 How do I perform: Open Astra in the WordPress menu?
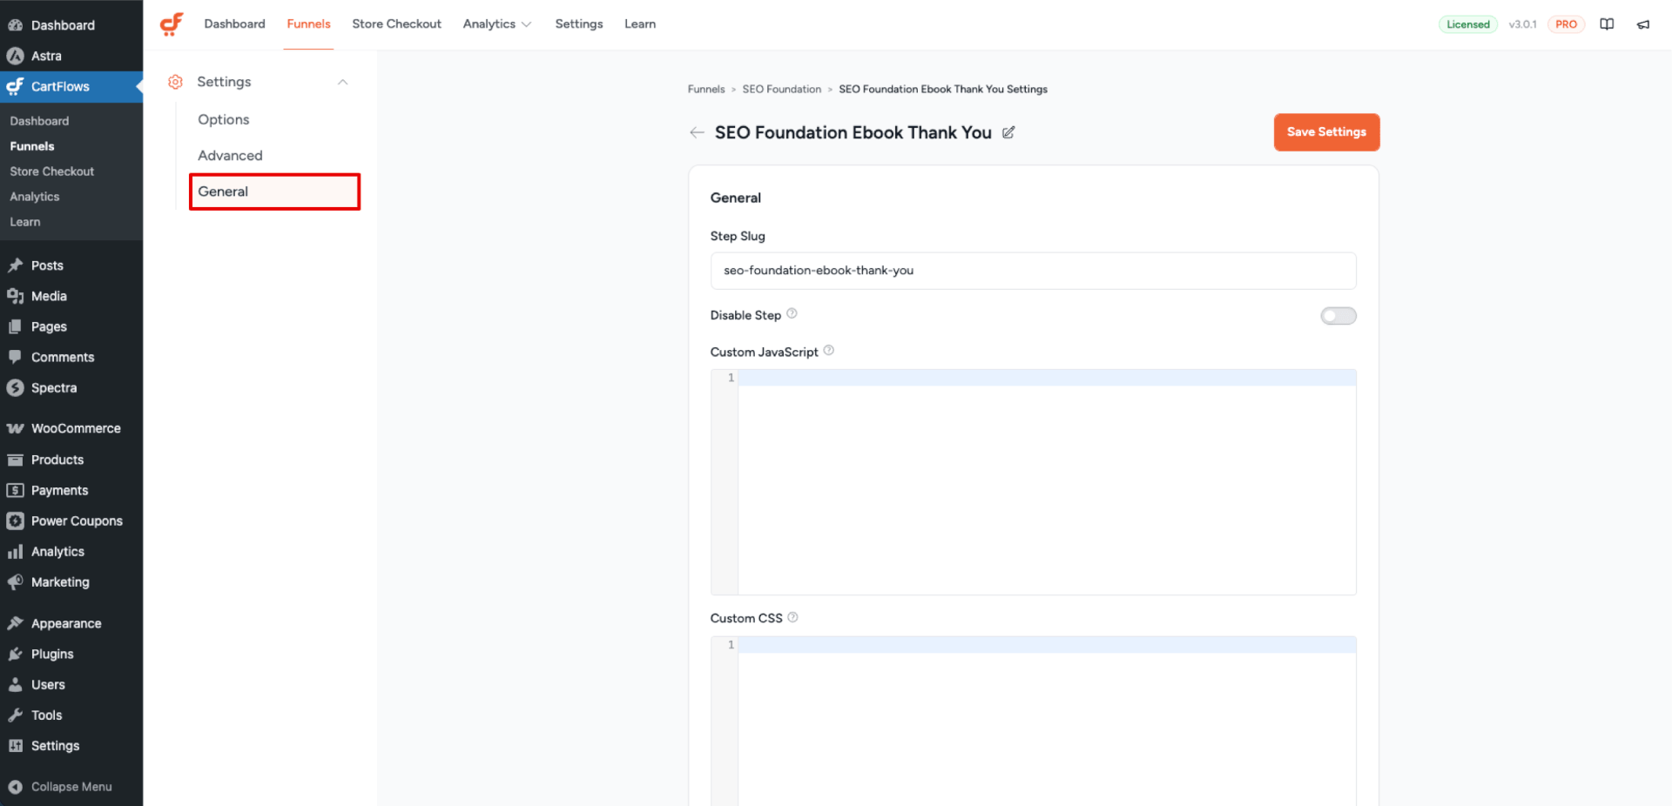coord(71,56)
